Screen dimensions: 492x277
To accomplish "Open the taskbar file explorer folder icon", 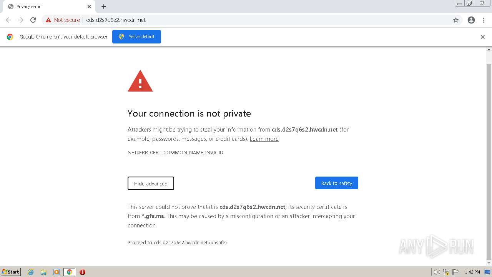I will pyautogui.click(x=43, y=272).
